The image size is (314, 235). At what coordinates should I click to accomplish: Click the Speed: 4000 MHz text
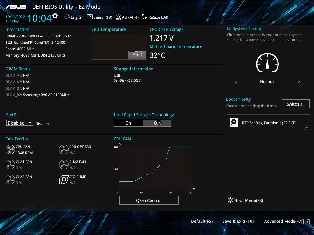tap(20, 49)
